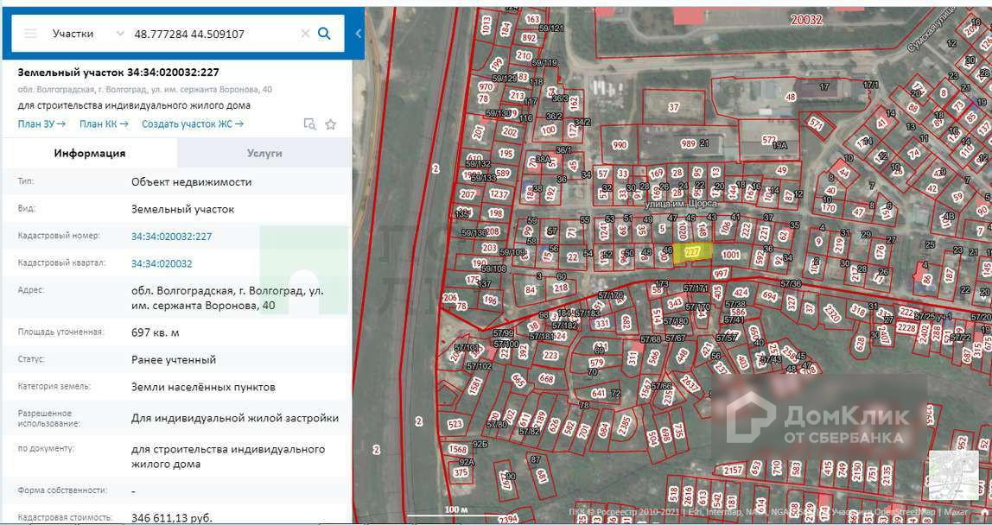Image resolution: width=992 pixels, height=525 pixels.
Task: Select the highlighted yellow parcel 227
Action: (x=692, y=251)
